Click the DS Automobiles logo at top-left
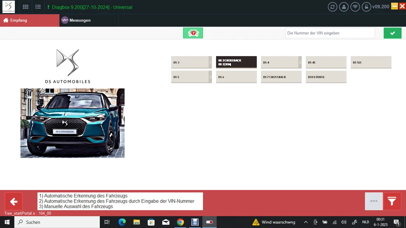Screen dimensions: 406x228 point(8,7)
